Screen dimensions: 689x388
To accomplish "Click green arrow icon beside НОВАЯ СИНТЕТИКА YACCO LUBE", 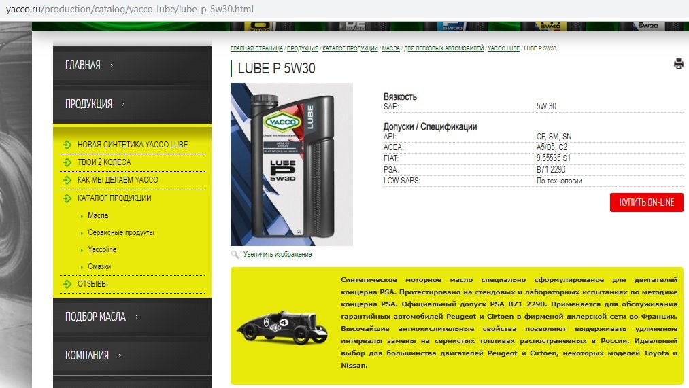I will [x=67, y=145].
